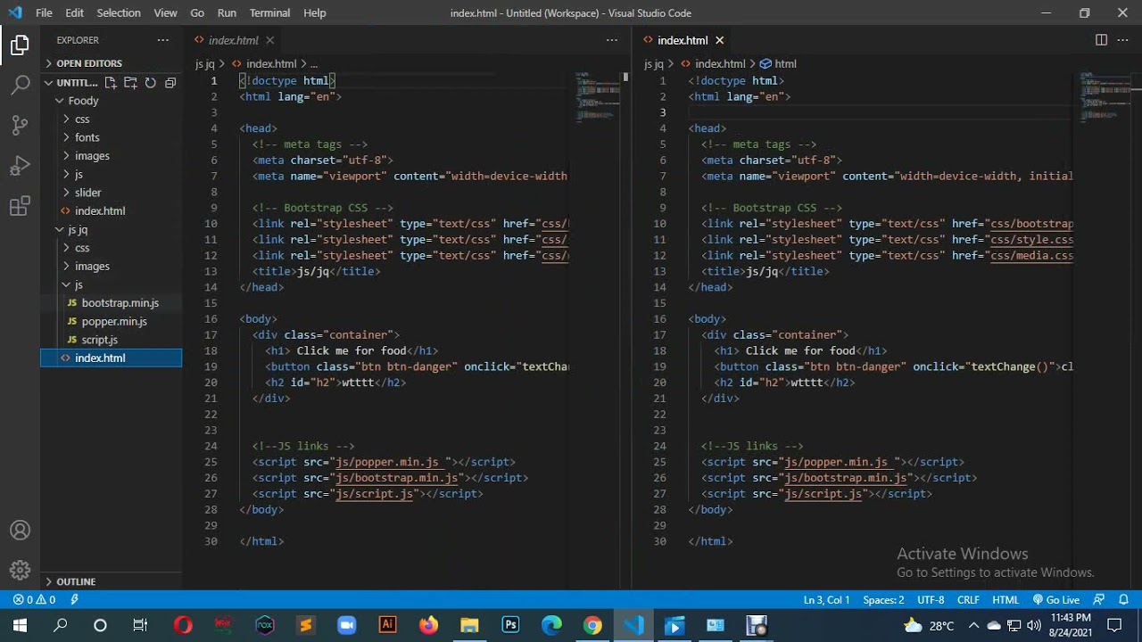1142x642 pixels.
Task: Switch to the right index.html tab
Action: coord(683,40)
